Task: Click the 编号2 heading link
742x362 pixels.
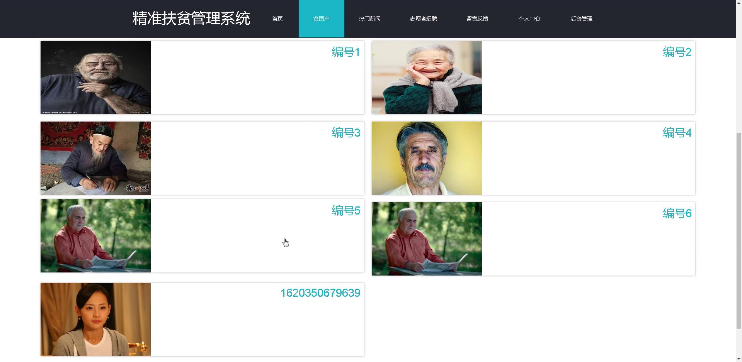Action: (x=677, y=52)
